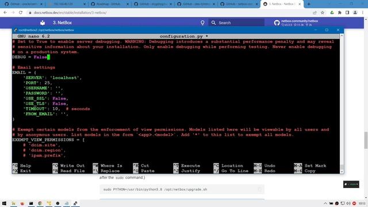368x207 pixels.
Task: Click the 'USE_TLS': False line
Action: tap(46, 103)
